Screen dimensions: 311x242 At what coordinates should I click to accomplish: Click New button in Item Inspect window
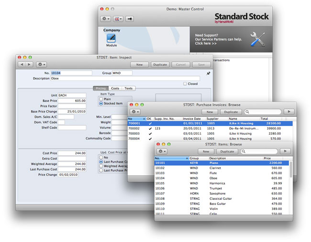[139, 65]
